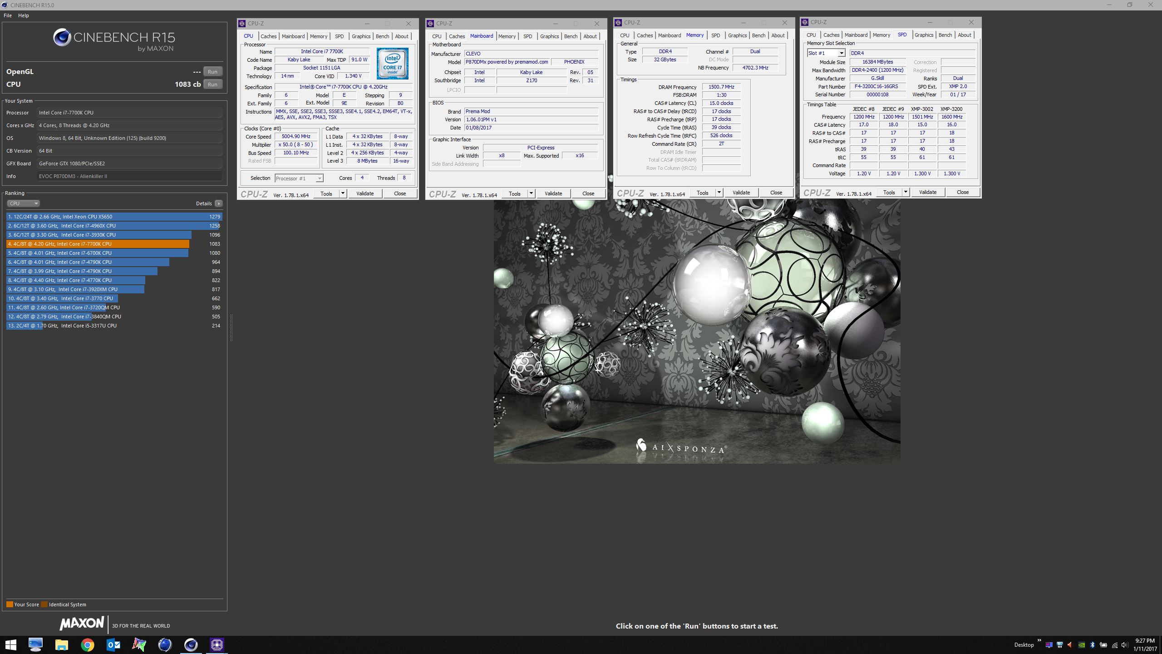The height and width of the screenshot is (654, 1162).
Task: Open SPD tab in Memory CPU-Z window
Action: click(715, 35)
